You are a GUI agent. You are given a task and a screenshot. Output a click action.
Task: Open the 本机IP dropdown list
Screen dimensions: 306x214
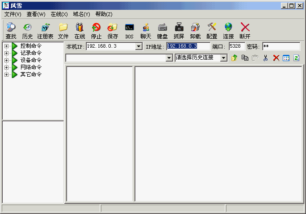(x=138, y=46)
